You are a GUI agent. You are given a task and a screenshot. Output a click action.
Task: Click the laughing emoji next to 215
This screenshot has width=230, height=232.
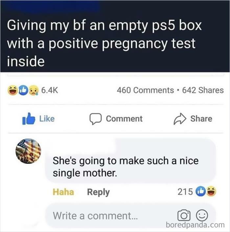(209, 192)
